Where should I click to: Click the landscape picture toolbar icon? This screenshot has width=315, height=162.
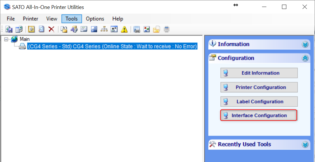(x=94, y=29)
